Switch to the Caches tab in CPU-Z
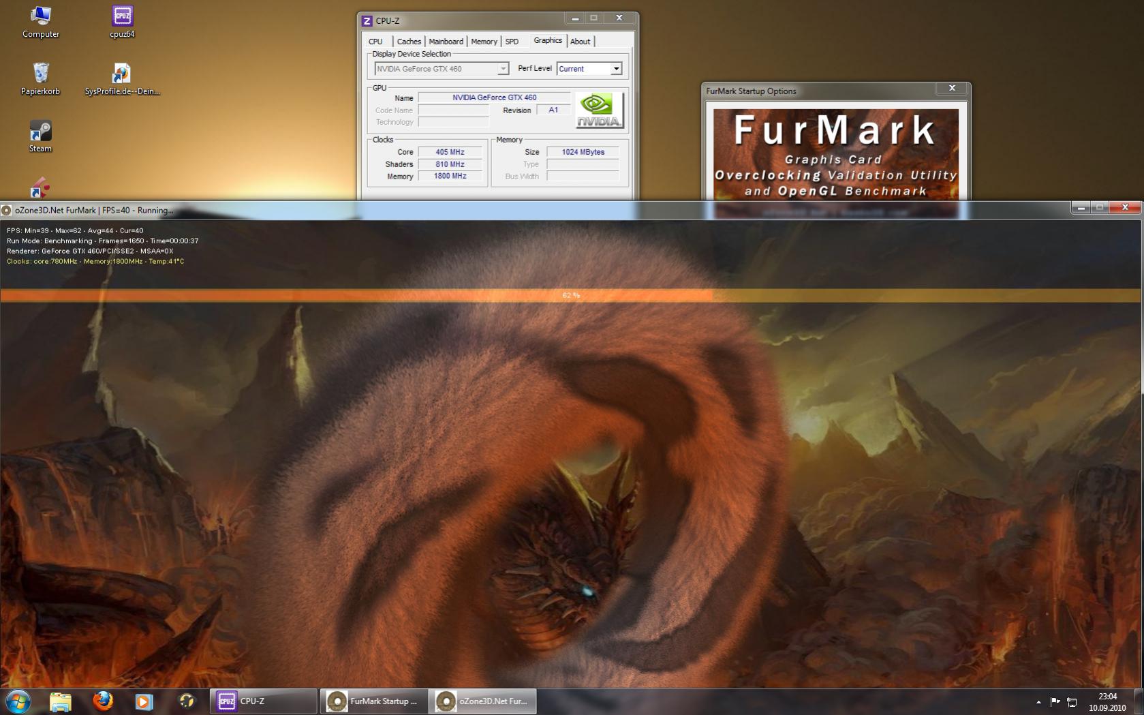The height and width of the screenshot is (715, 1144). pyautogui.click(x=409, y=42)
